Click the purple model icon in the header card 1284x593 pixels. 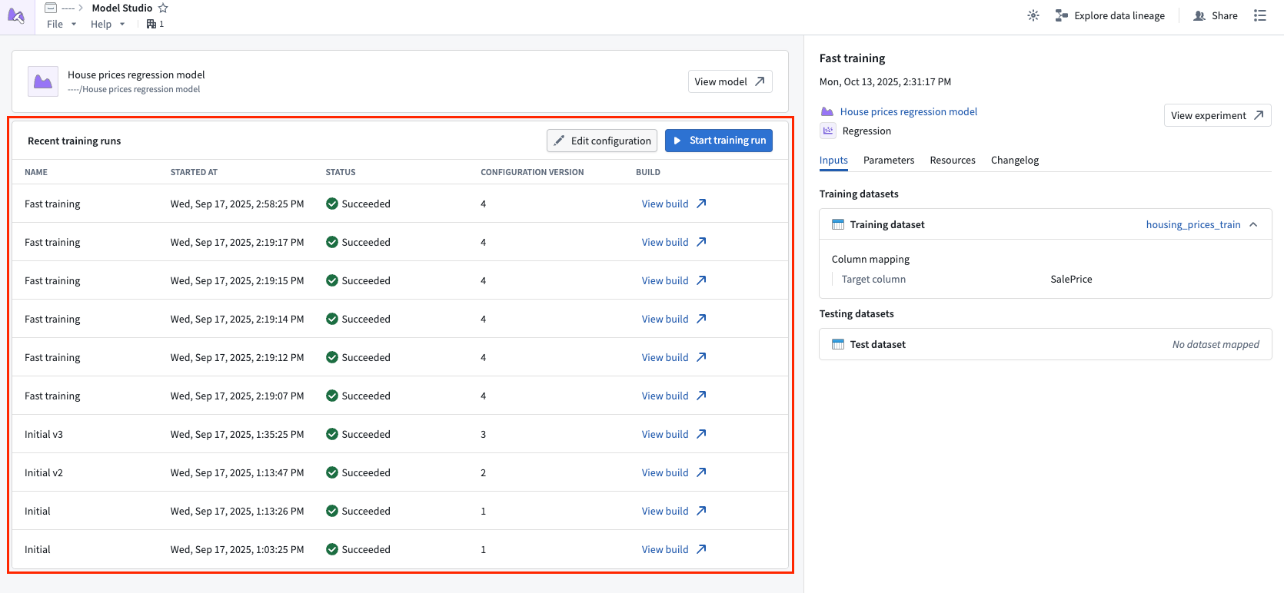point(43,81)
